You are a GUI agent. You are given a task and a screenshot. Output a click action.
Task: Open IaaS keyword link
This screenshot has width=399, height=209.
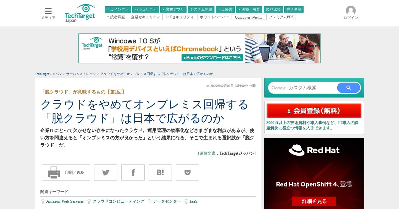[193, 201]
